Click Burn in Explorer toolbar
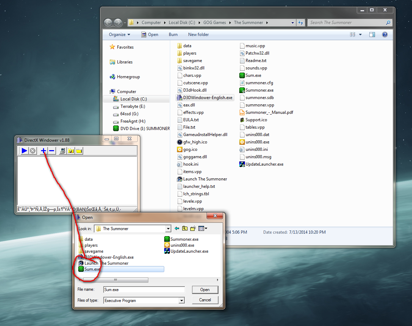Viewport: 412px width, 326px height. pyautogui.click(x=173, y=35)
